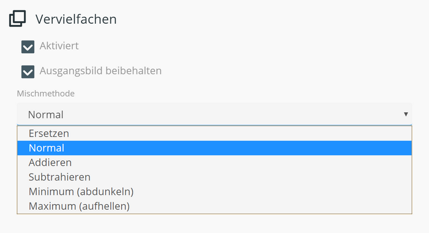Click the checkmark icon beside Aktiviert
The width and height of the screenshot is (429, 233).
click(28, 46)
